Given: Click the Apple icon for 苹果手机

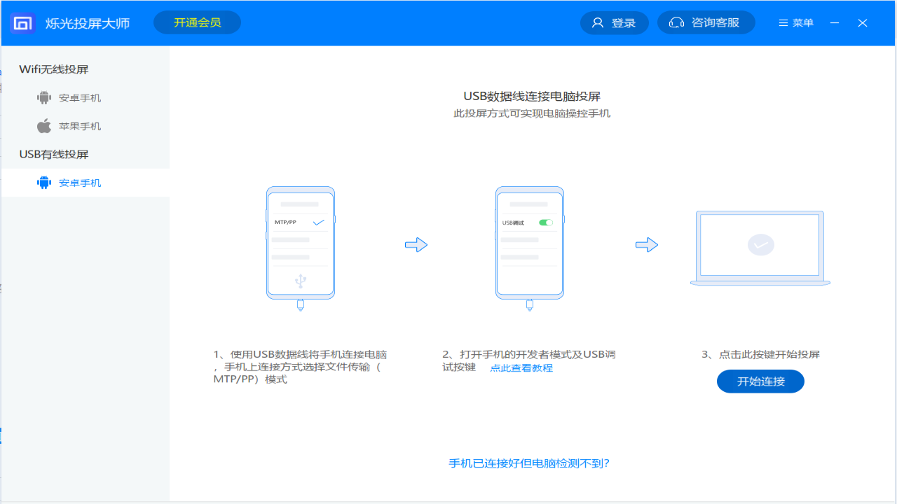Looking at the screenshot, I should point(44,126).
